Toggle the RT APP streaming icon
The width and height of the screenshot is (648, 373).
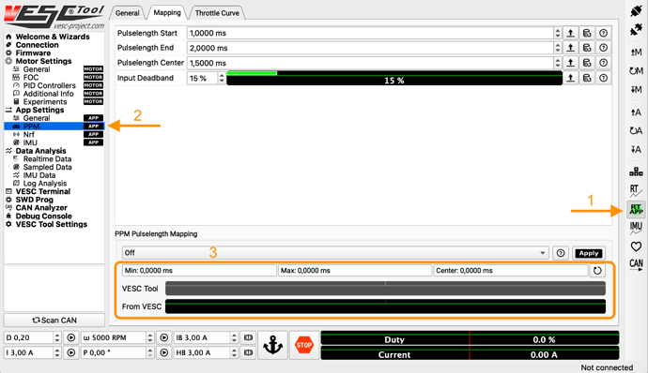point(636,209)
